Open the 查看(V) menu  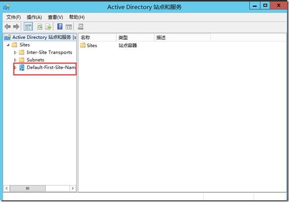point(56,17)
